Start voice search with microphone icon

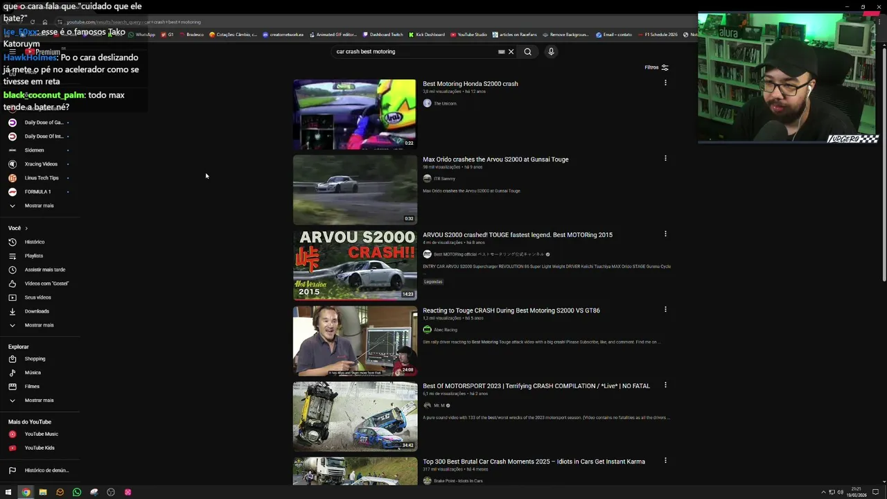[551, 51]
